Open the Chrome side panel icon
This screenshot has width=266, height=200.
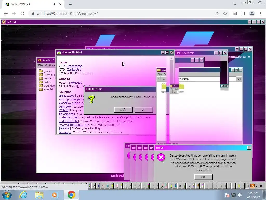(x=244, y=14)
